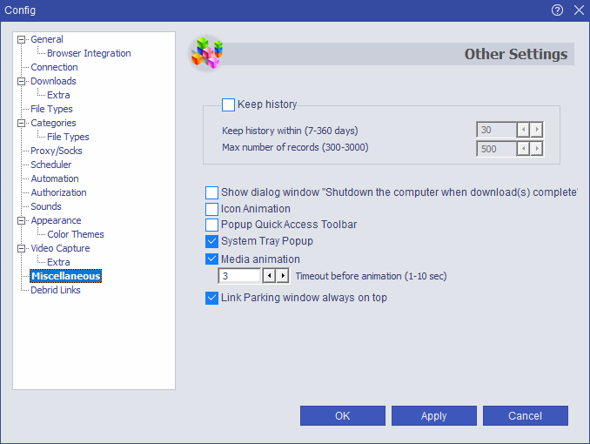
Task: Open Extra under Video Capture
Action: (58, 262)
